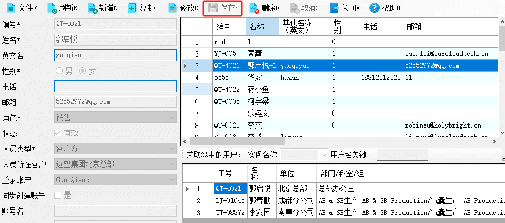Click the 新增 add record icon
This screenshot has width=505, height=223.
click(x=92, y=8)
